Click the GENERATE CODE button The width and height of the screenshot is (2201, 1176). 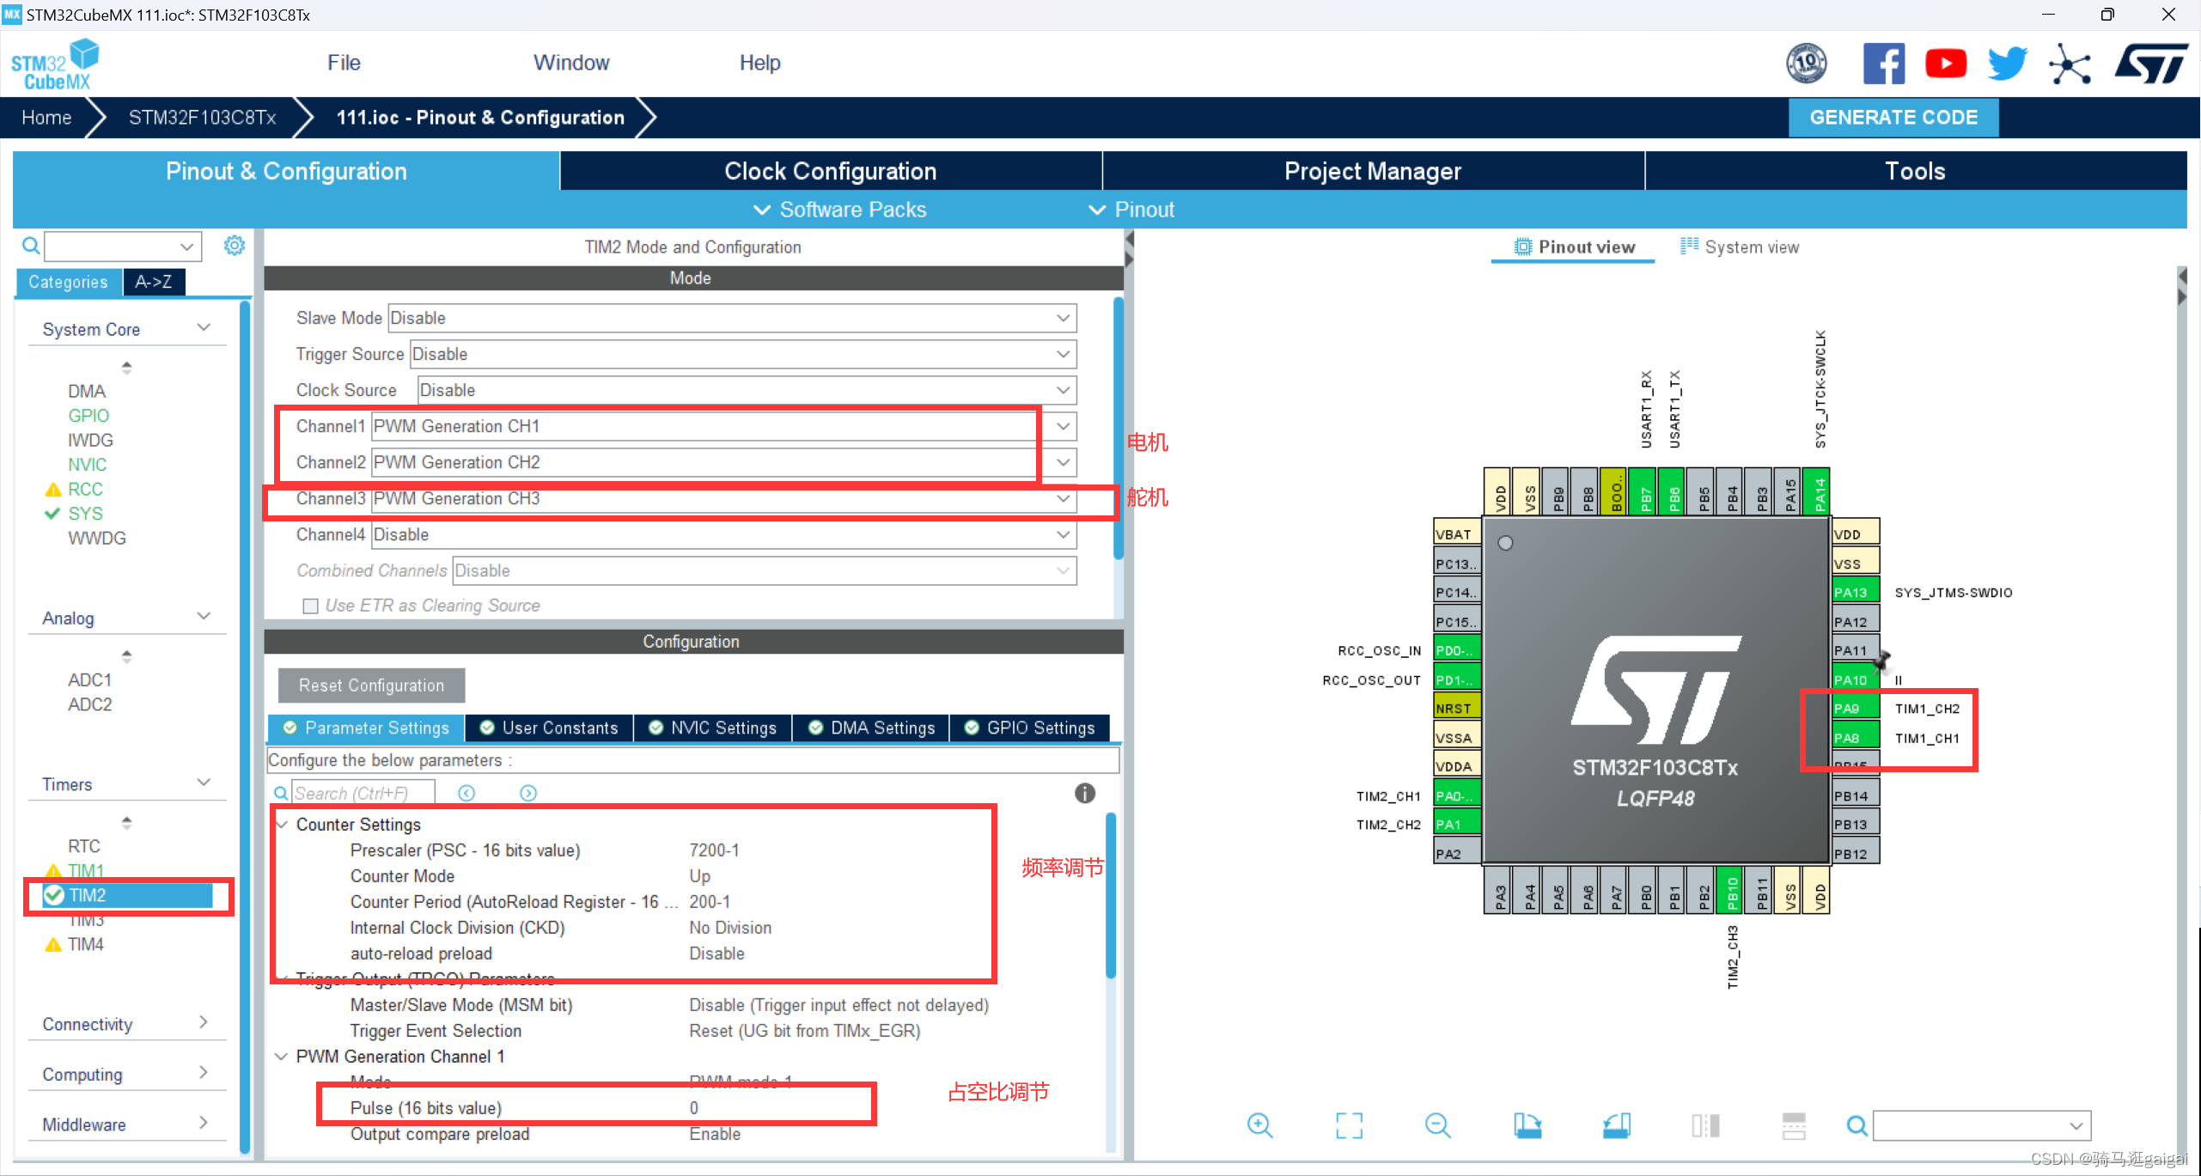[1893, 117]
